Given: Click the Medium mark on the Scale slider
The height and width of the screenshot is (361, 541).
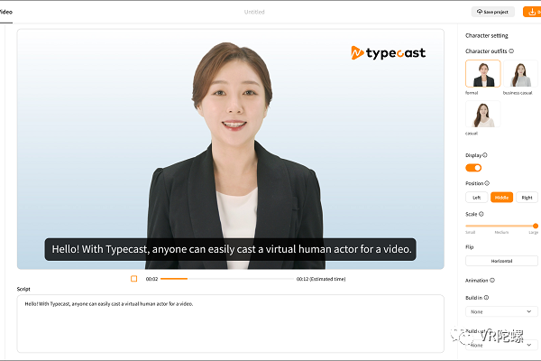Looking at the screenshot, I should click(501, 232).
